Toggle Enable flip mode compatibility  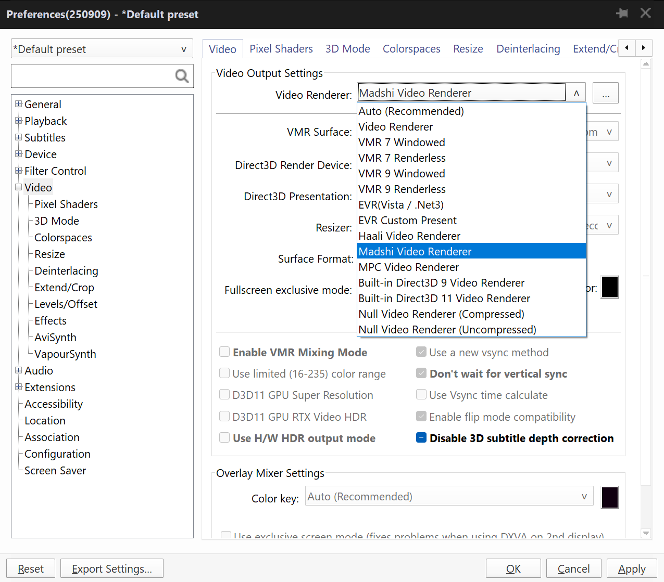(x=421, y=417)
